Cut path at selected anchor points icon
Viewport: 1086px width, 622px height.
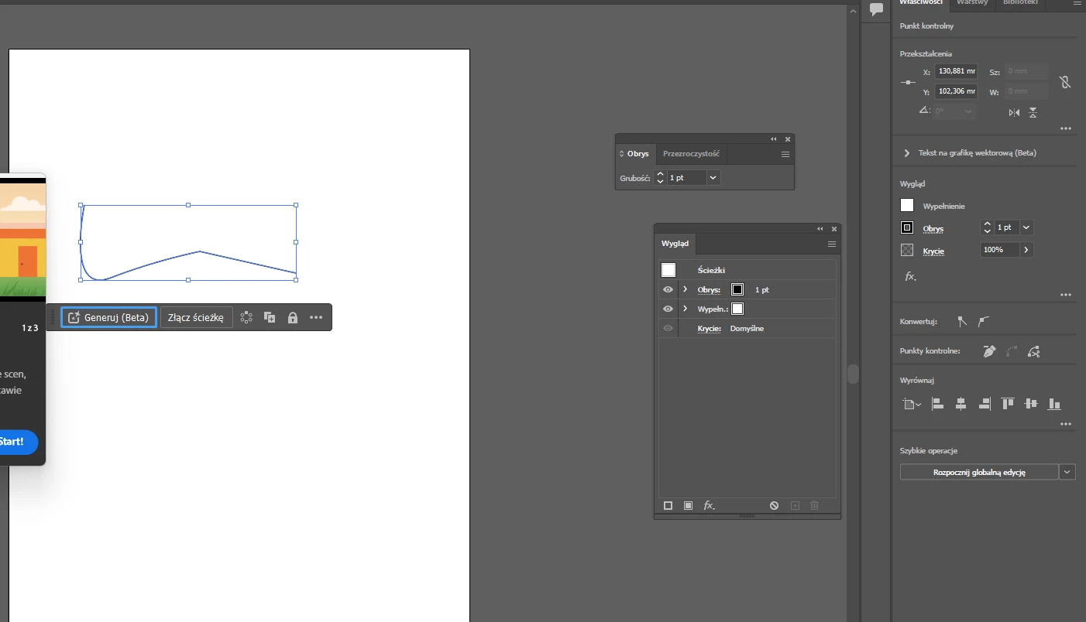(x=1033, y=351)
